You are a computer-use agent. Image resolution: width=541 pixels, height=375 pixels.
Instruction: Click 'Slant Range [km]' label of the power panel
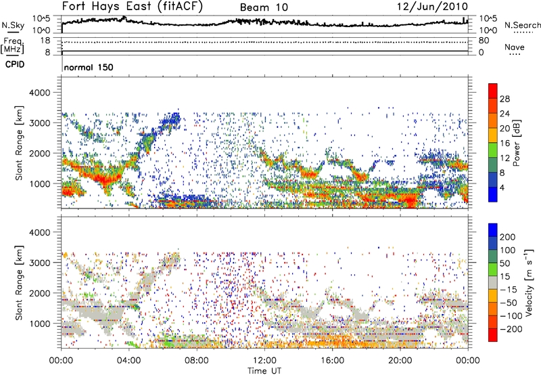tap(19, 143)
